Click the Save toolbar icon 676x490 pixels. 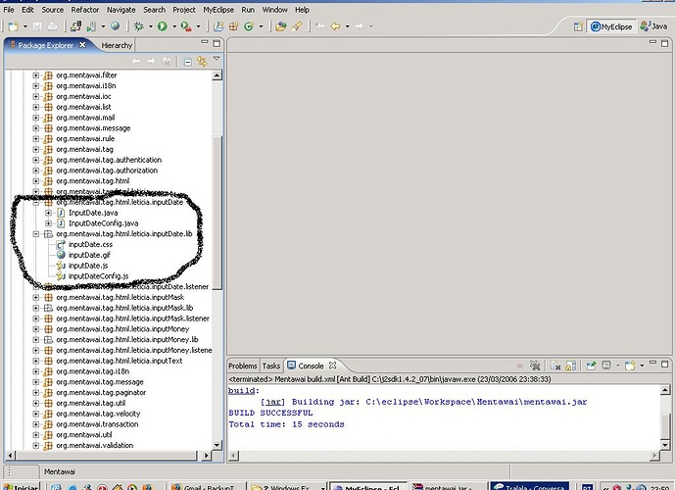click(37, 26)
